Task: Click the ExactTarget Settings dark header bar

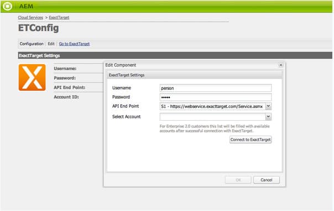Action: 175,55
